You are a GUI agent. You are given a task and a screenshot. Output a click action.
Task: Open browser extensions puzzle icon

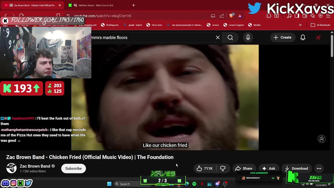point(269,16)
